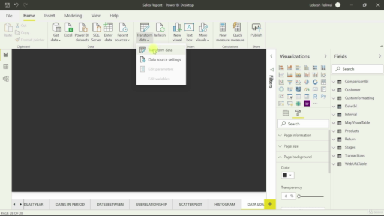Choose the Clustered bar chart visual
Screen dimensions: 384x216
pyautogui.click(x=298, y=68)
